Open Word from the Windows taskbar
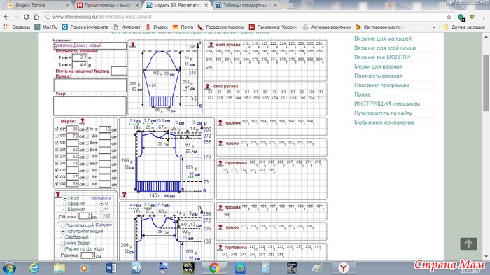The image size is (490, 275). click(x=111, y=268)
